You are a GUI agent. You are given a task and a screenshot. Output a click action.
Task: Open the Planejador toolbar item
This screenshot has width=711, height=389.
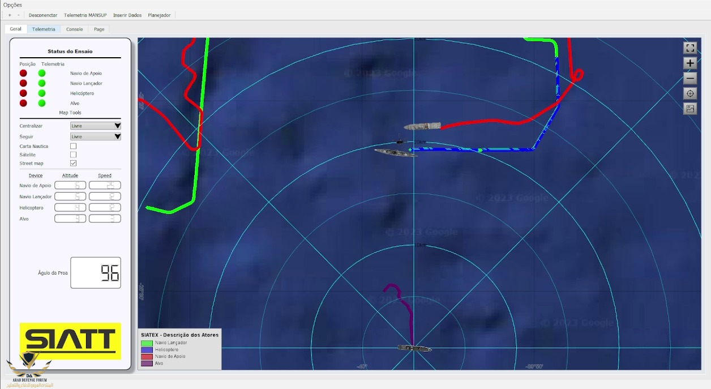click(x=159, y=15)
